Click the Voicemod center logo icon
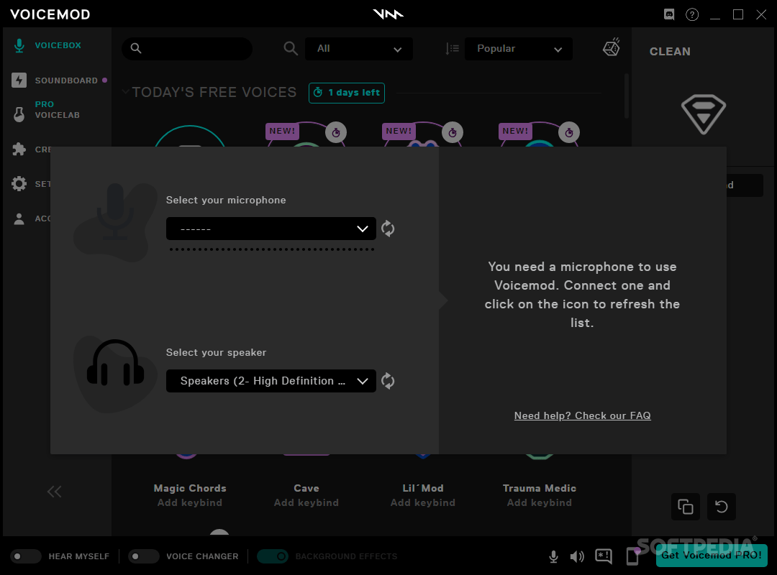777x575 pixels. 388,14
